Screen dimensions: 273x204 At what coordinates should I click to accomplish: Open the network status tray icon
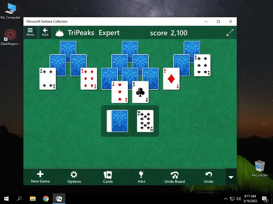[232, 199]
